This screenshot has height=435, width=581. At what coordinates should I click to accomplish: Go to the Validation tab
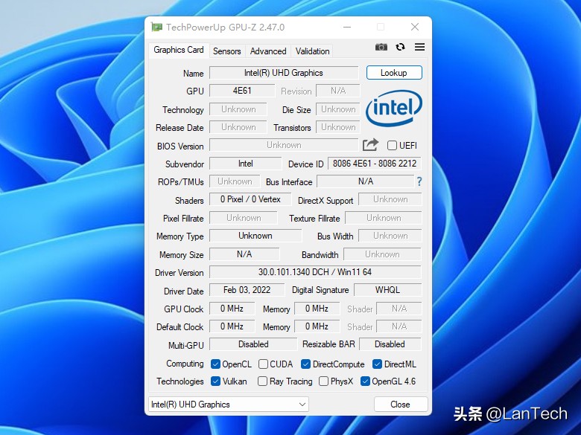[x=312, y=51]
